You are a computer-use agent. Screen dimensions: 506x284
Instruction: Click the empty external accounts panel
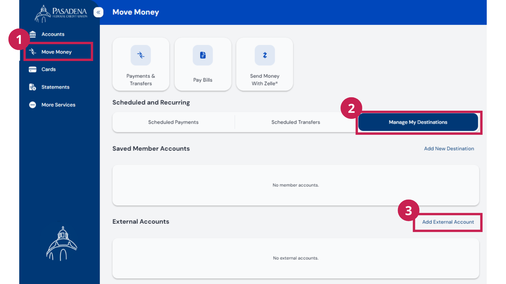pyautogui.click(x=295, y=258)
